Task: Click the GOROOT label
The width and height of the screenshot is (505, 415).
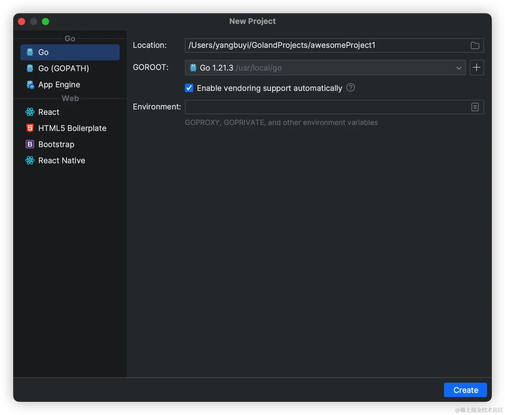Action: [x=150, y=67]
